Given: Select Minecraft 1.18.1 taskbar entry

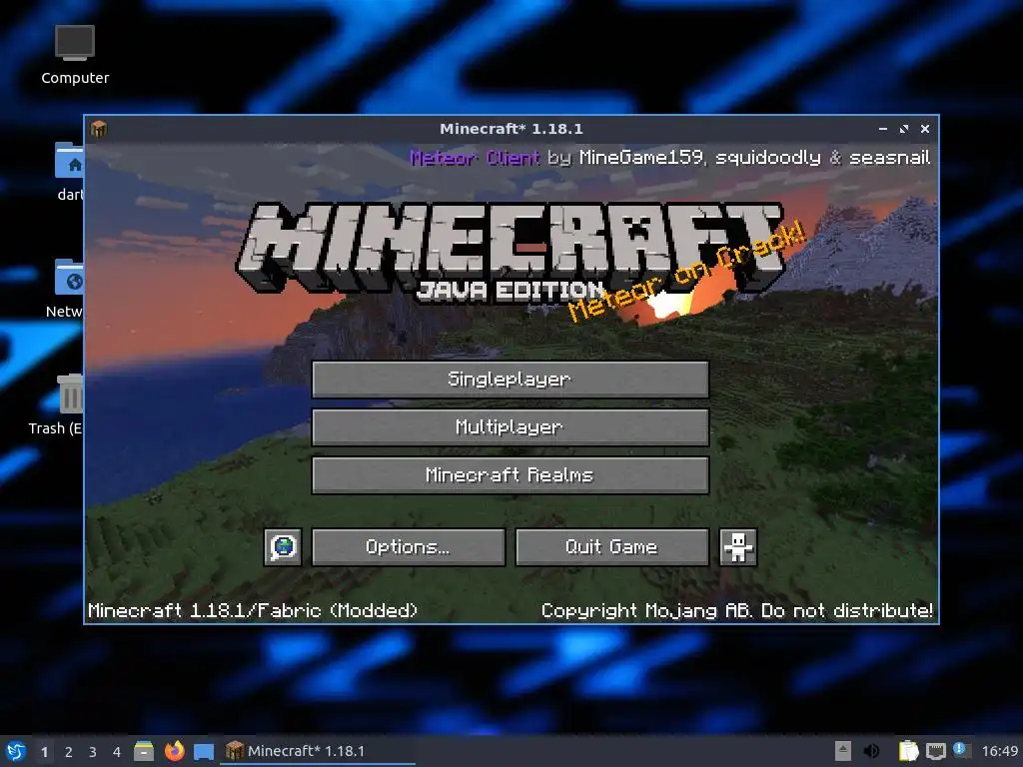Looking at the screenshot, I should click(318, 751).
